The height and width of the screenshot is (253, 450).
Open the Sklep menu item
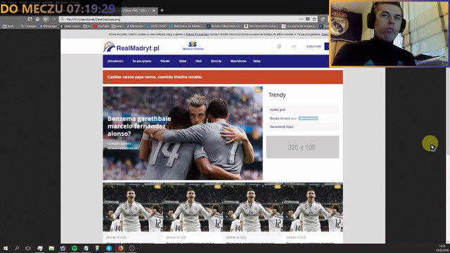(x=257, y=61)
